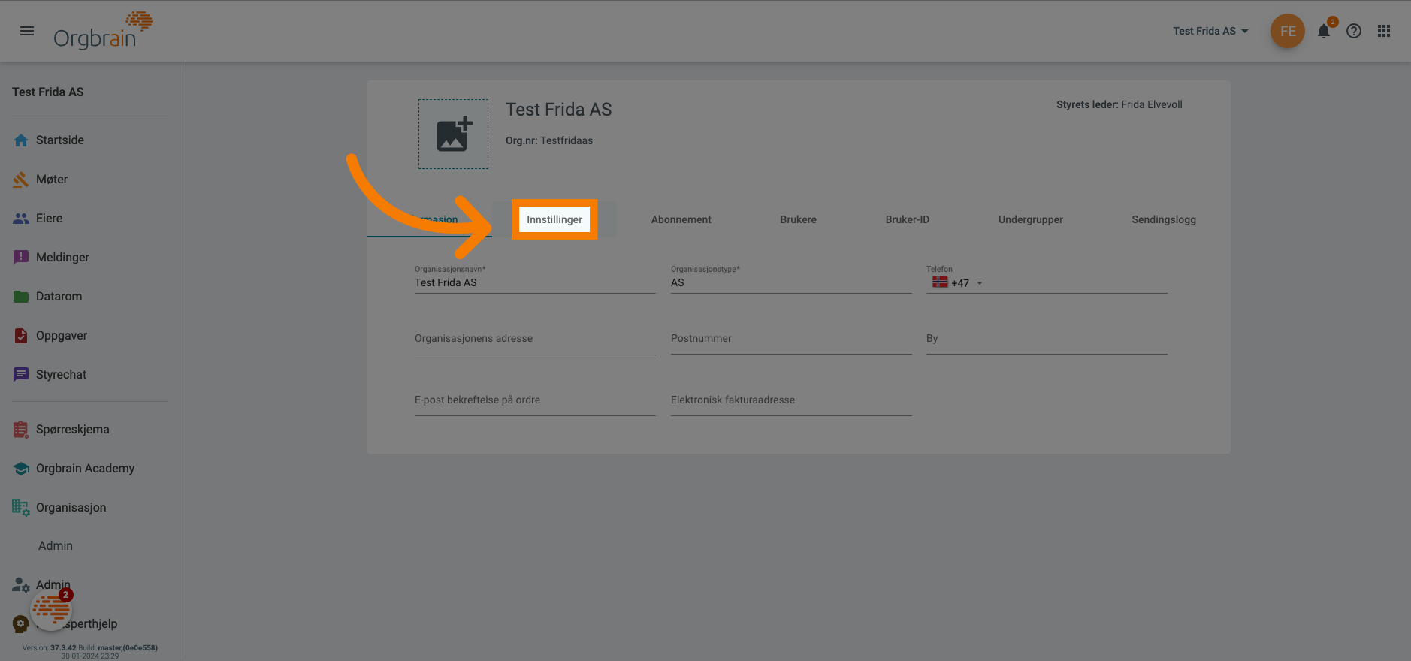This screenshot has width=1411, height=661.
Task: Click the Elektronisk fakturaadresse field
Action: 791,400
